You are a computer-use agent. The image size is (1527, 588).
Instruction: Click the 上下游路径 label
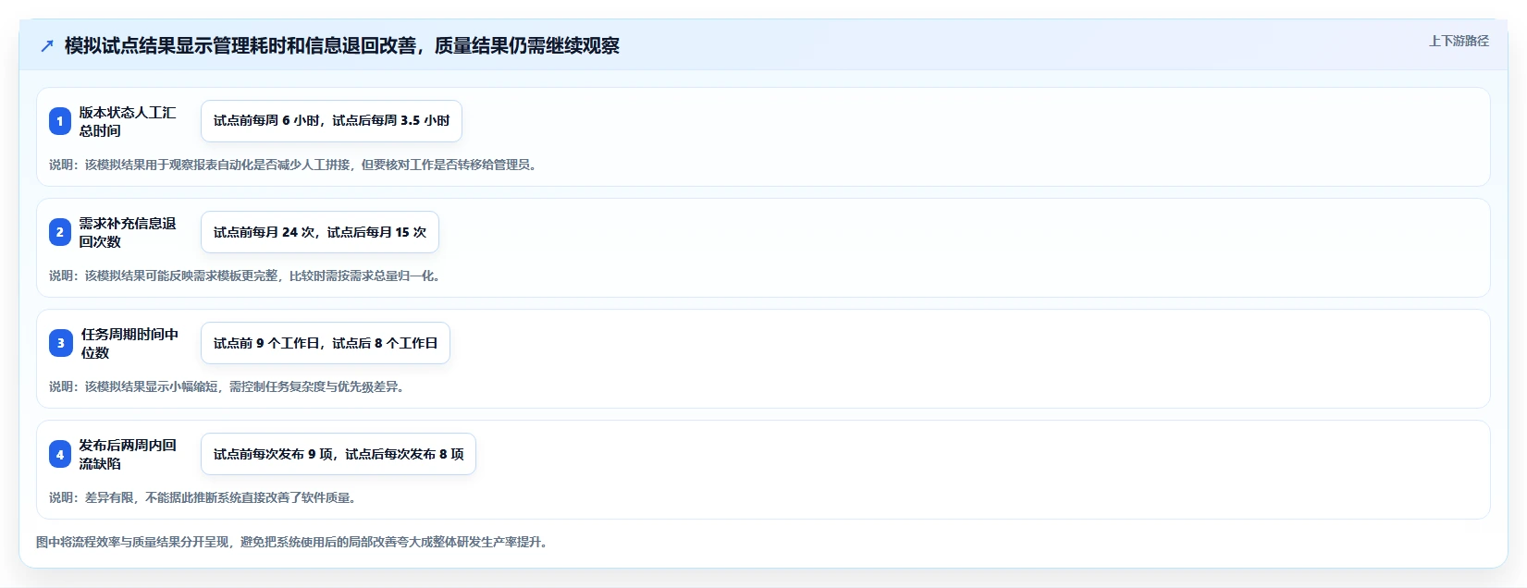(1459, 41)
